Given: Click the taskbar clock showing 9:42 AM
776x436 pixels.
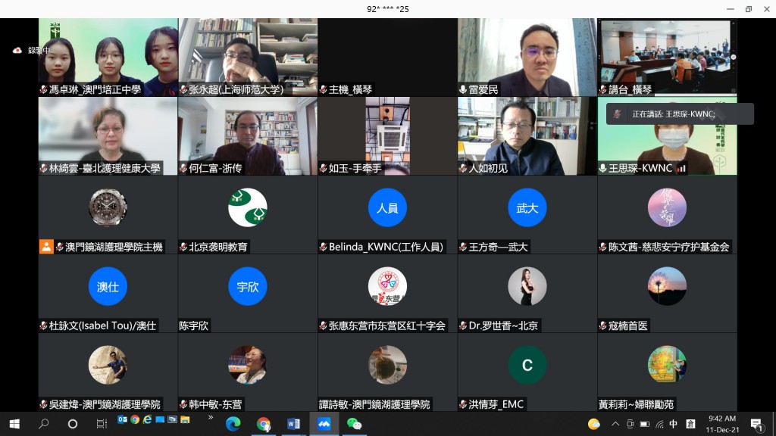Looking at the screenshot, I should [720, 424].
